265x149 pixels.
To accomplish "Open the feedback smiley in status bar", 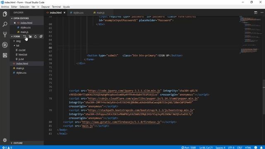I will 256,147.
